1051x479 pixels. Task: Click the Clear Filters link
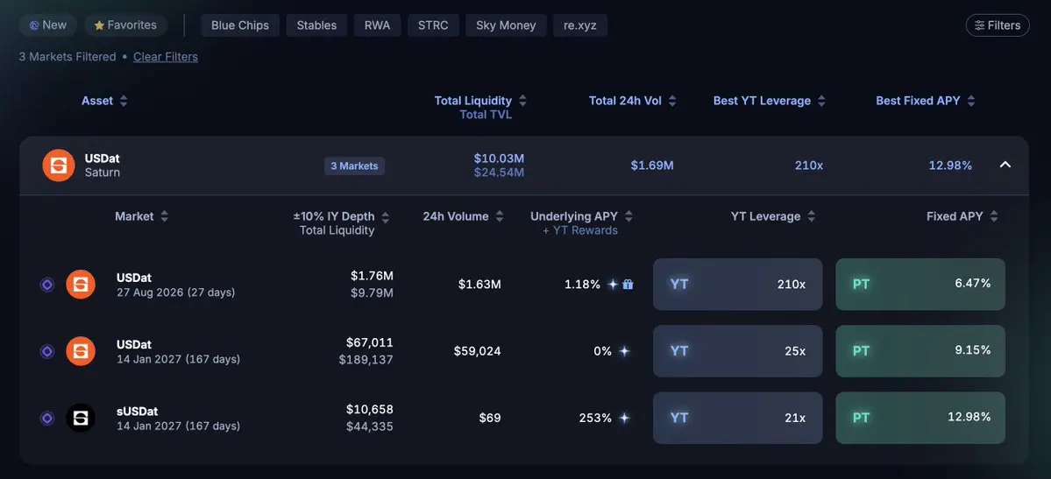pyautogui.click(x=166, y=57)
